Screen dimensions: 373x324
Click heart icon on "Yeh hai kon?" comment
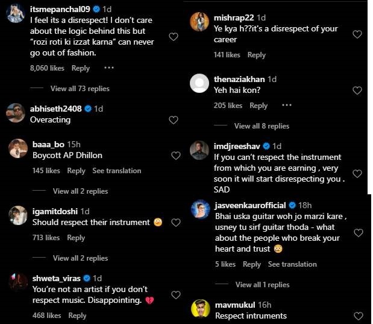357,91
